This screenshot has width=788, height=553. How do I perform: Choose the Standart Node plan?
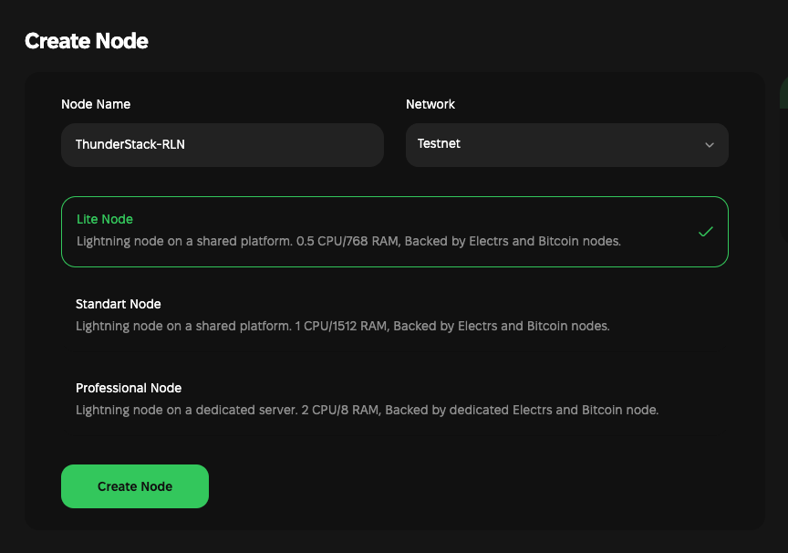(394, 315)
